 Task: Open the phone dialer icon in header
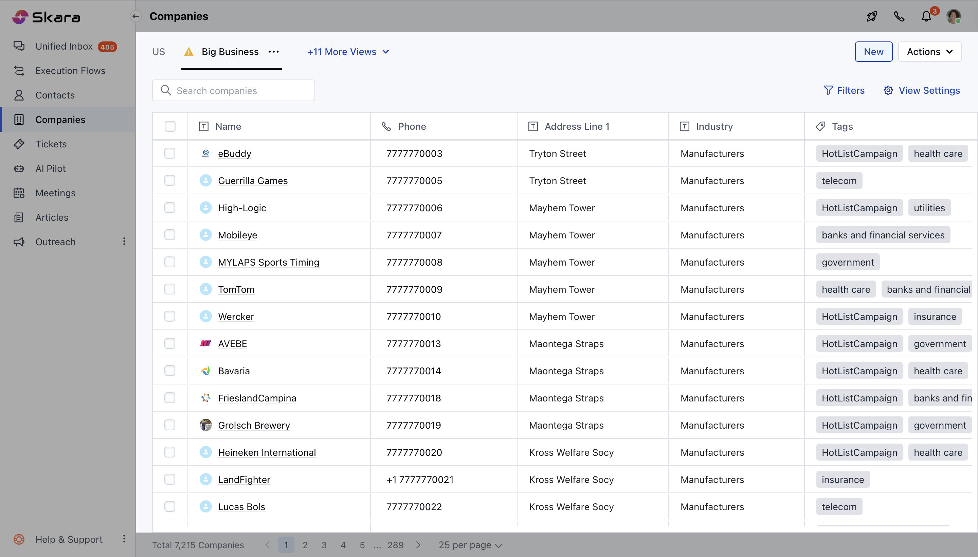pyautogui.click(x=899, y=16)
